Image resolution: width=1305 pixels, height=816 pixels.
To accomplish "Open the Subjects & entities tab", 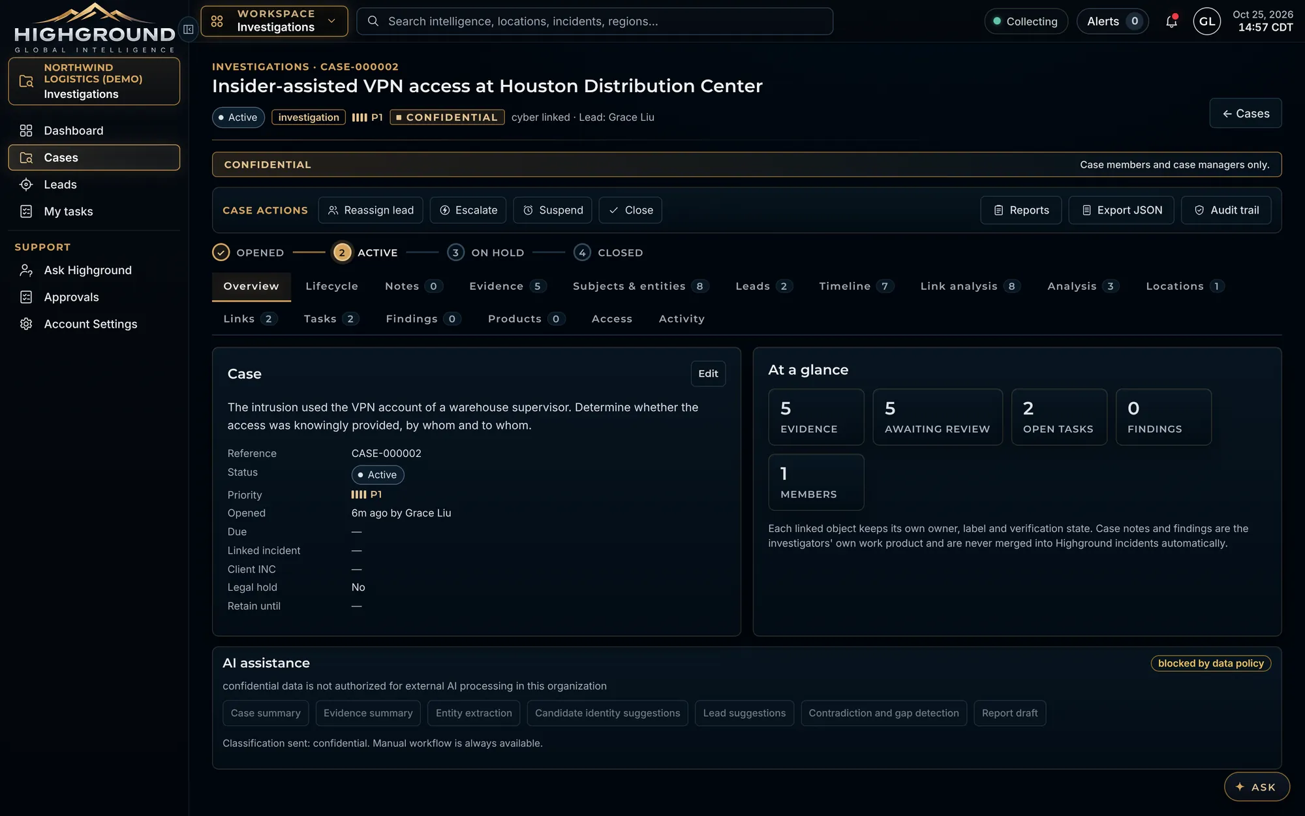I will coord(641,286).
